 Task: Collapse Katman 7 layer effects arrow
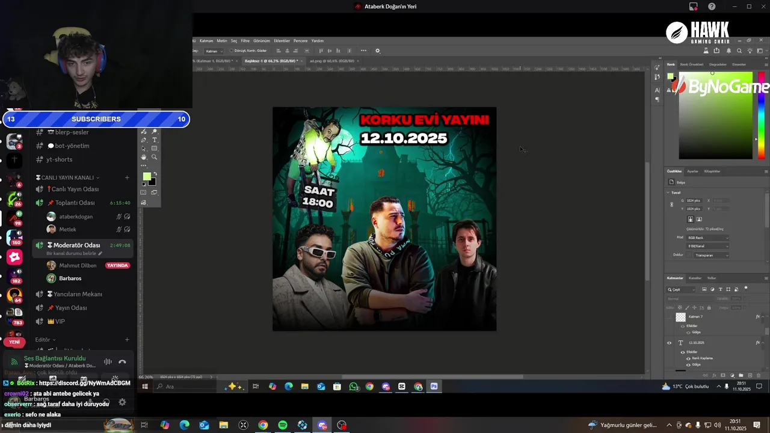click(763, 317)
